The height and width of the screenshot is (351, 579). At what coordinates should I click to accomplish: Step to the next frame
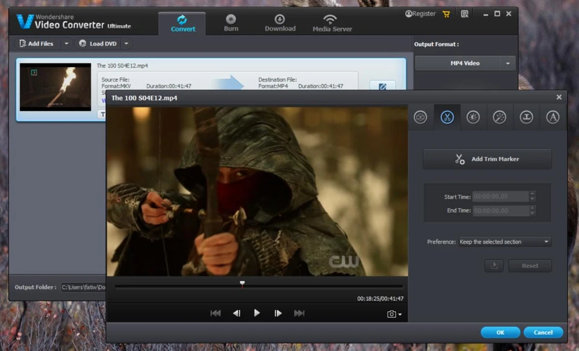(x=278, y=313)
